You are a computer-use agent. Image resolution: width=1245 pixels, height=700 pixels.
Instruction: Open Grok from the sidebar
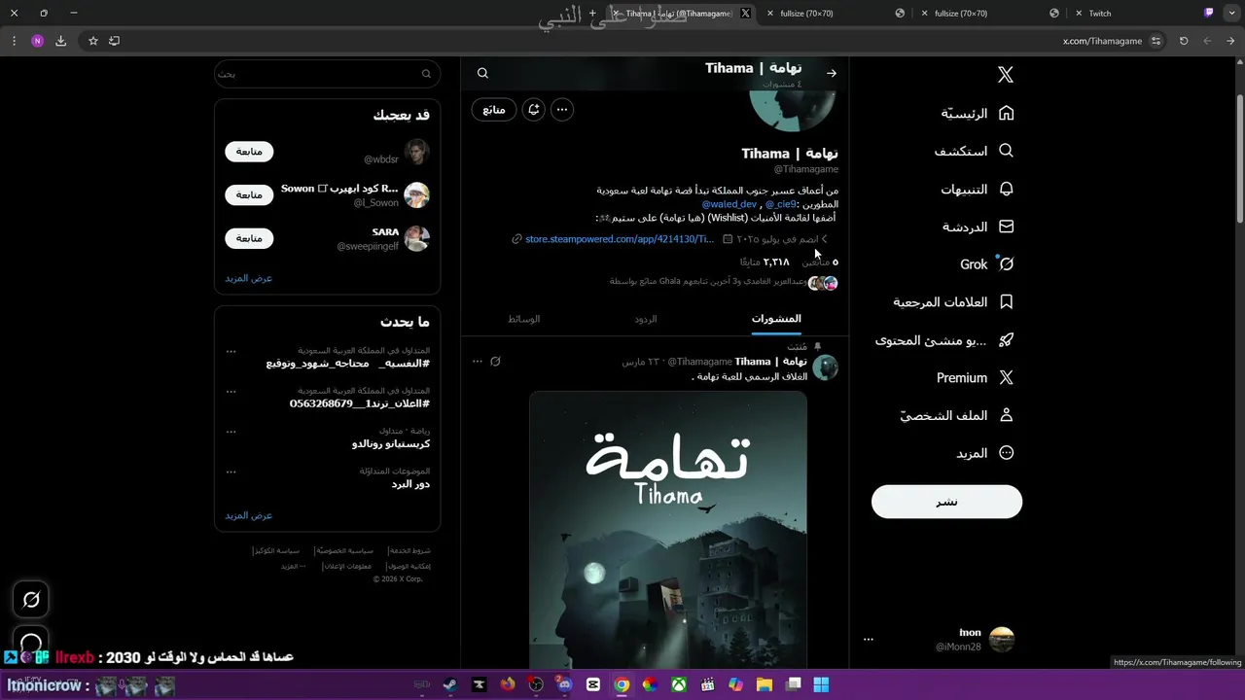[987, 264]
